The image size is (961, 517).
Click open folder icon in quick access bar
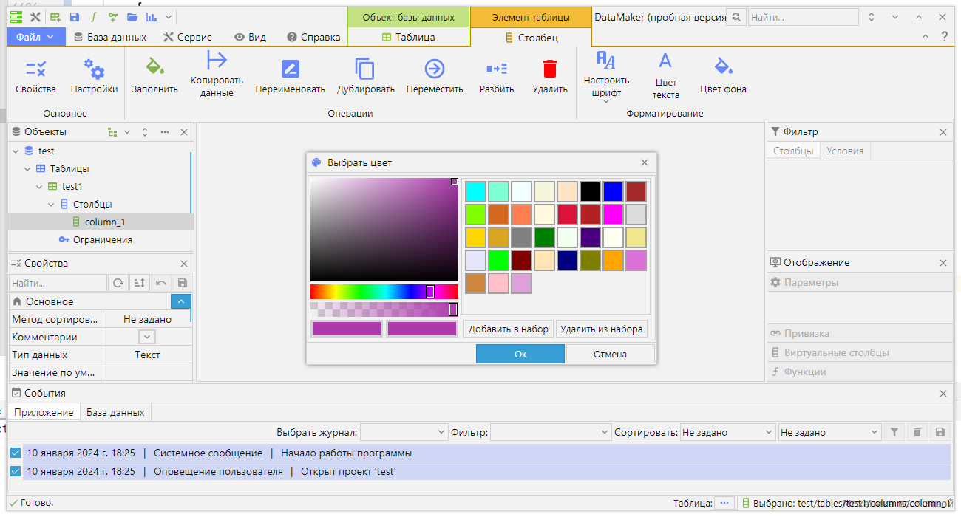pos(132,16)
